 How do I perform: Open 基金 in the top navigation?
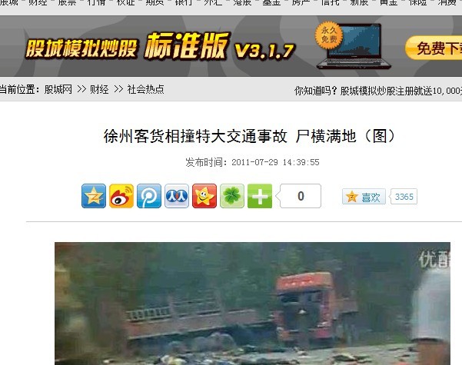pos(271,2)
